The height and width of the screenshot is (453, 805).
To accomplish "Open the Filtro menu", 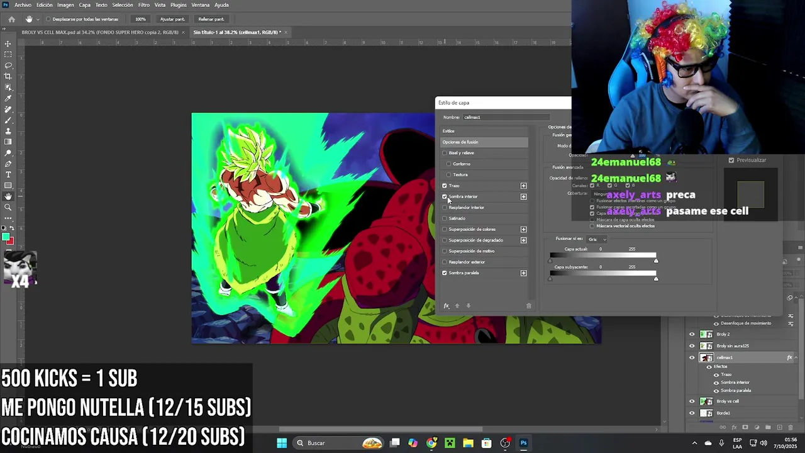I will click(x=144, y=5).
